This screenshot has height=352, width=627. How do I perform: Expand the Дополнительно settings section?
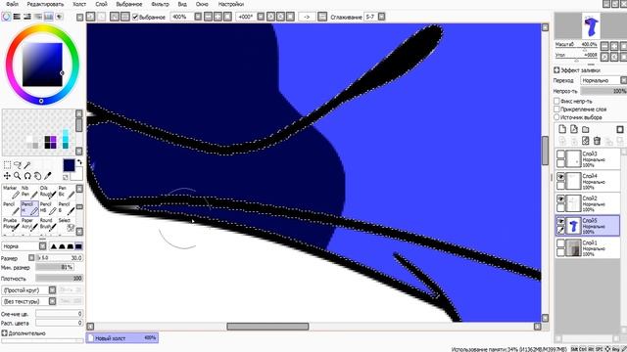click(x=4, y=332)
